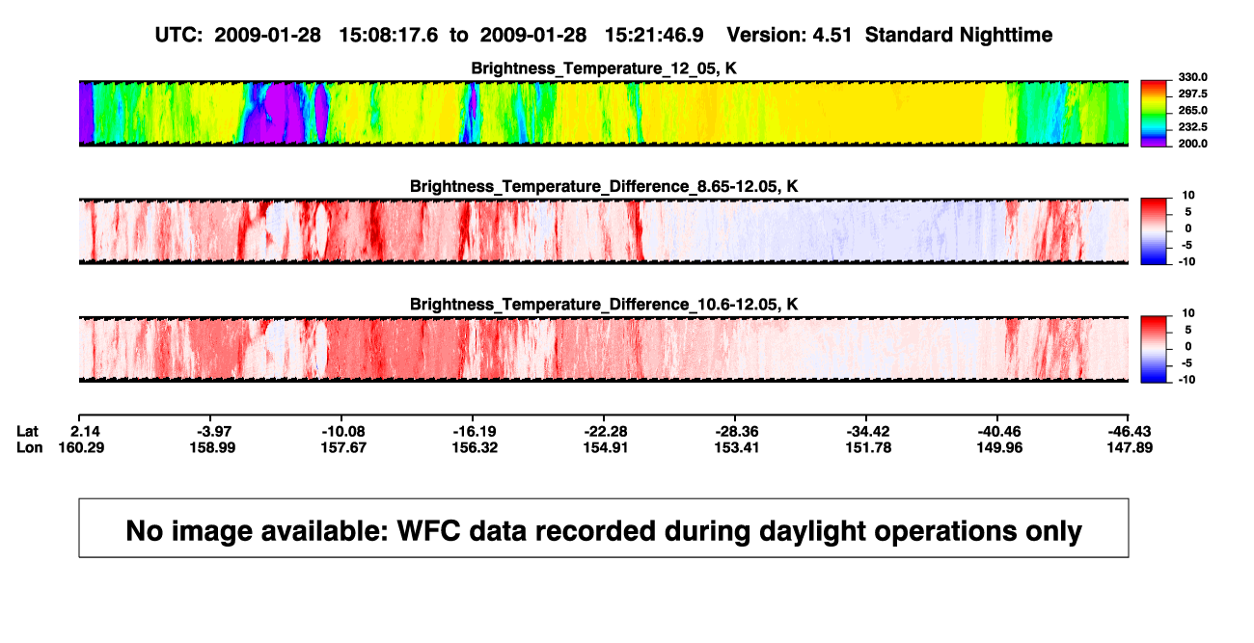This screenshot has height=643, width=1254.
Task: Click the 8.65-12.05 difference image strip
Action: click(x=603, y=231)
